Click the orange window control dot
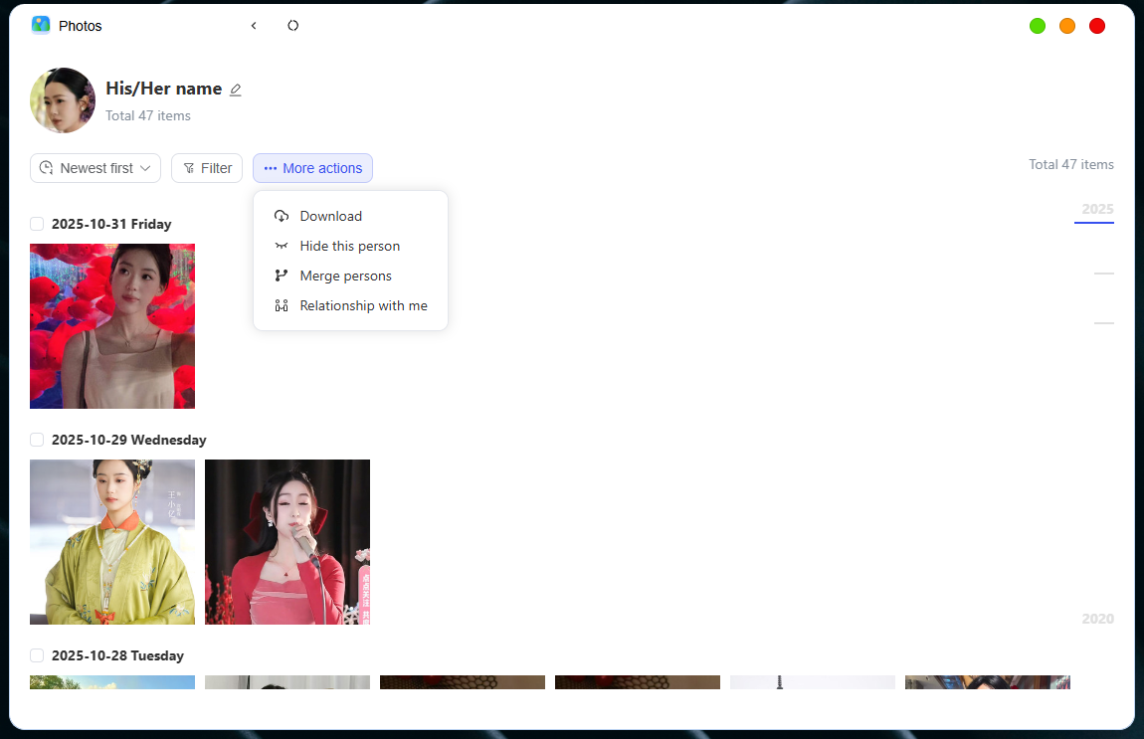The width and height of the screenshot is (1144, 739). pos(1067,26)
